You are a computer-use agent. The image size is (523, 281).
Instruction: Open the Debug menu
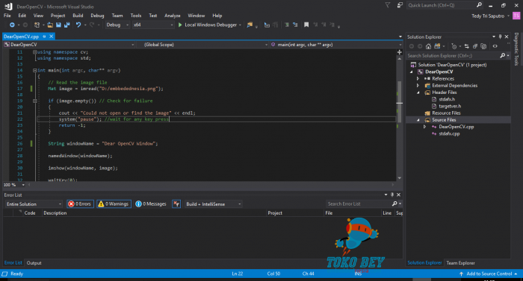(x=97, y=16)
